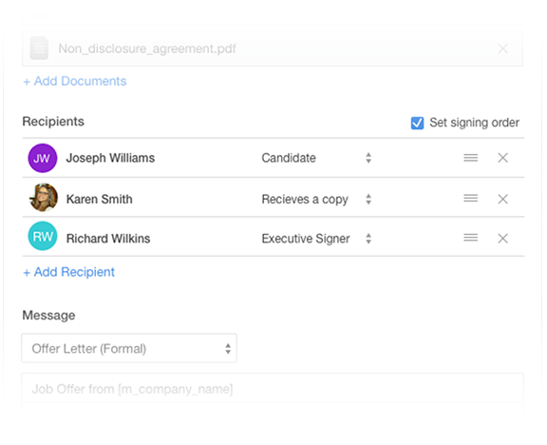
Task: Open Offer Letter (Formal) message template dropdown
Action: (x=129, y=348)
